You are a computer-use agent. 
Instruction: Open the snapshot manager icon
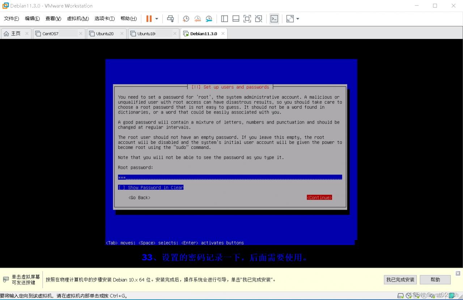(x=209, y=19)
